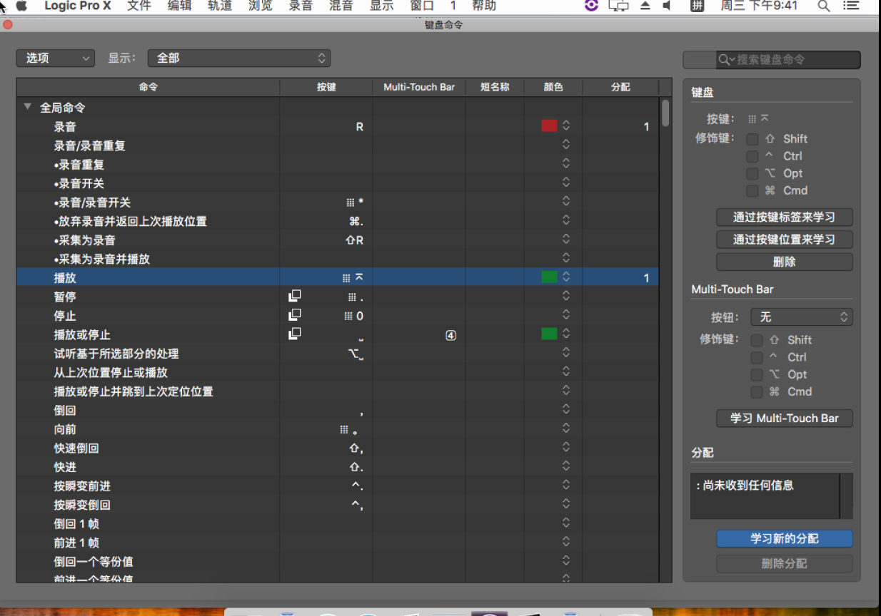Toggle the Cmd checkbox under 键盘 modifiers
The height and width of the screenshot is (616, 881).
[x=752, y=190]
